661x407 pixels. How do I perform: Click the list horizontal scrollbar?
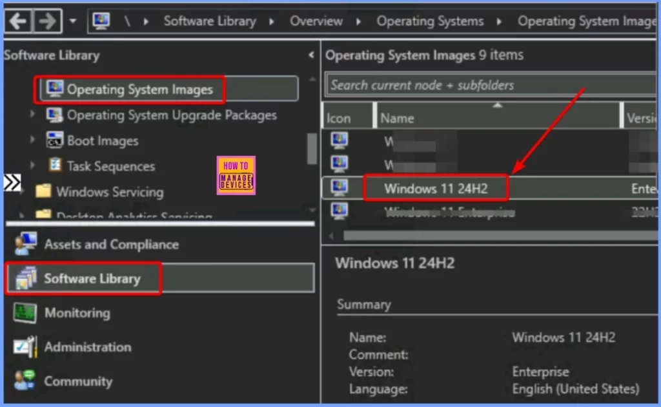[500, 236]
